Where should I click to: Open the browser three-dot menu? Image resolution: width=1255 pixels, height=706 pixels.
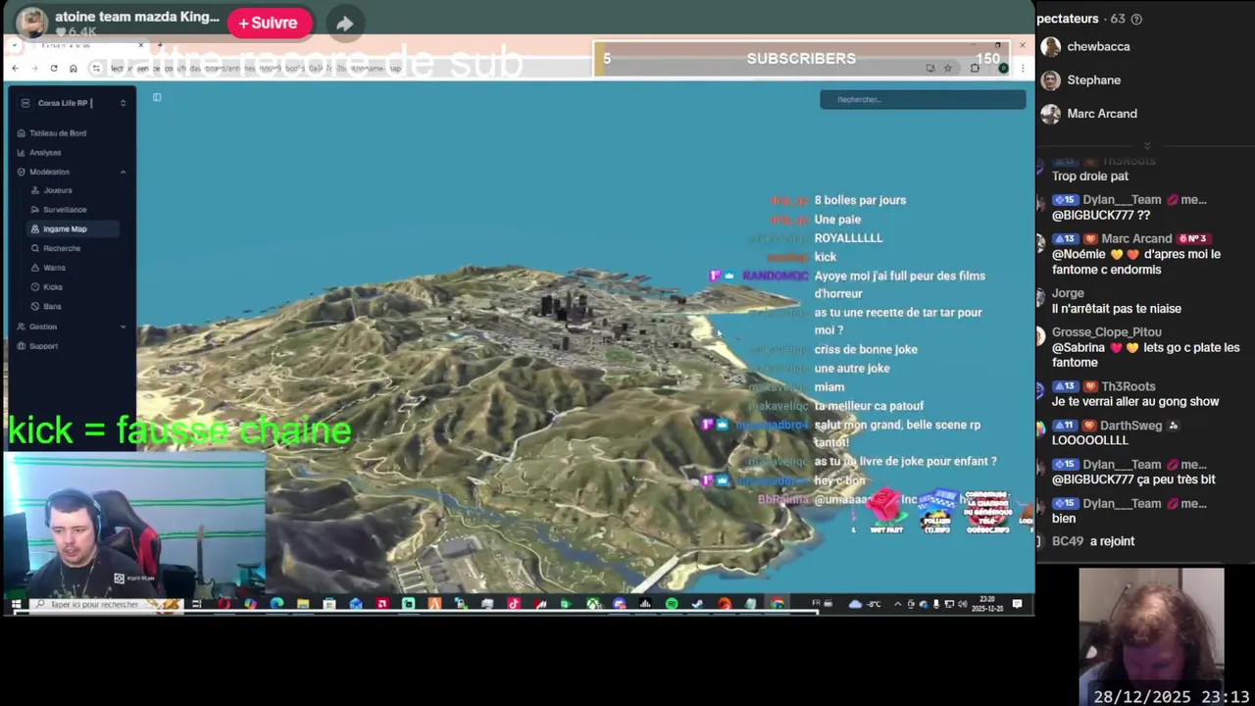pyautogui.click(x=1022, y=69)
